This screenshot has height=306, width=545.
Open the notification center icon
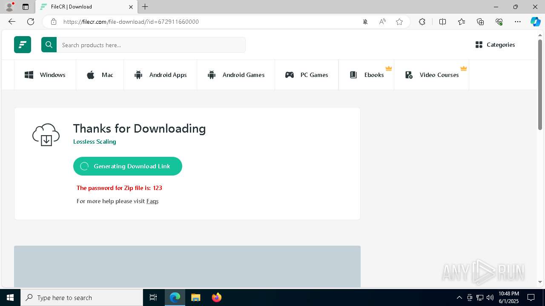531,297
